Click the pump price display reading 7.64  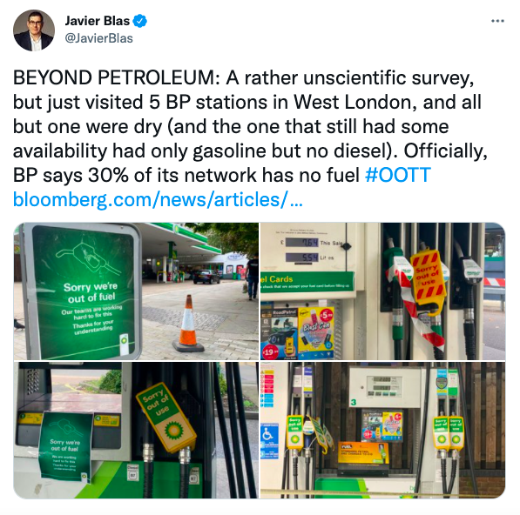click(x=302, y=243)
